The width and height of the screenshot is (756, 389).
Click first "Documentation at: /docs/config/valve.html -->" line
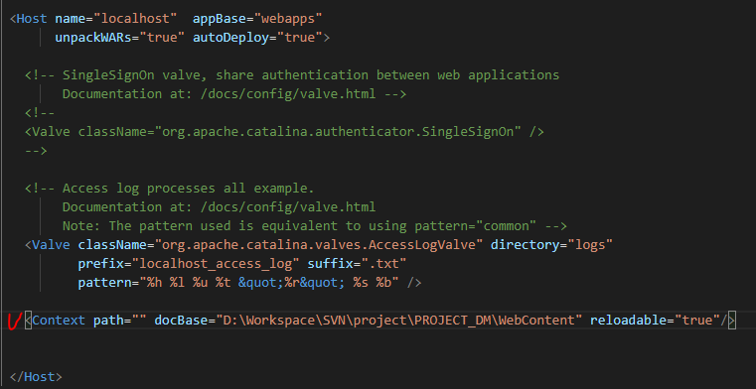pos(234,94)
